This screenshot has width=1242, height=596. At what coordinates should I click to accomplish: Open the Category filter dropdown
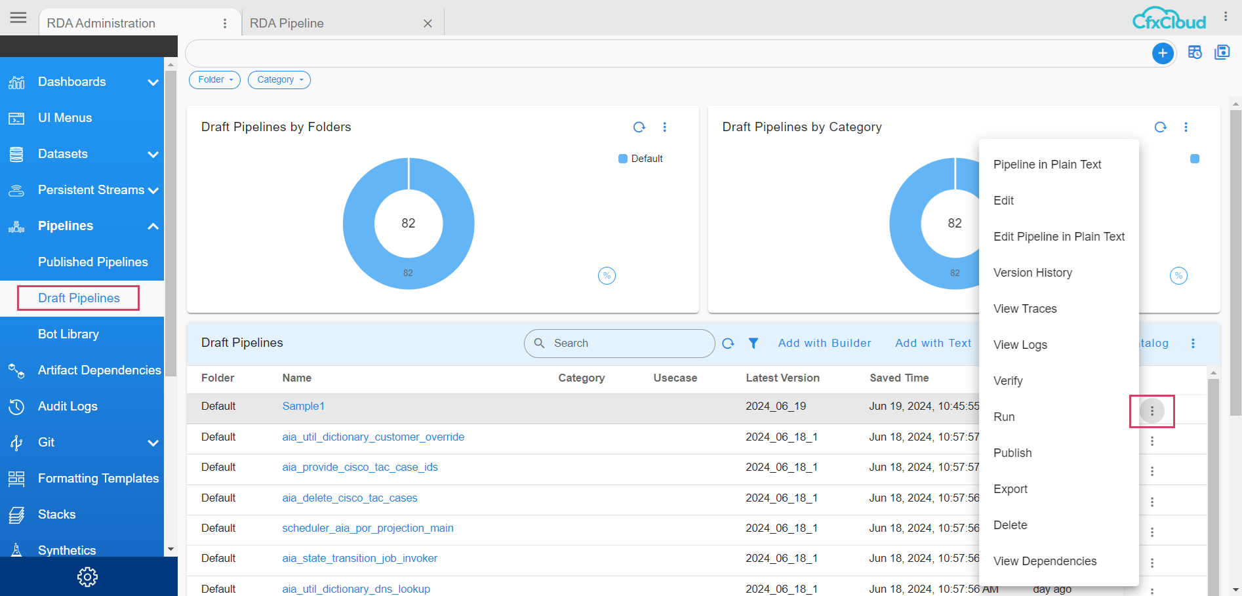(279, 79)
